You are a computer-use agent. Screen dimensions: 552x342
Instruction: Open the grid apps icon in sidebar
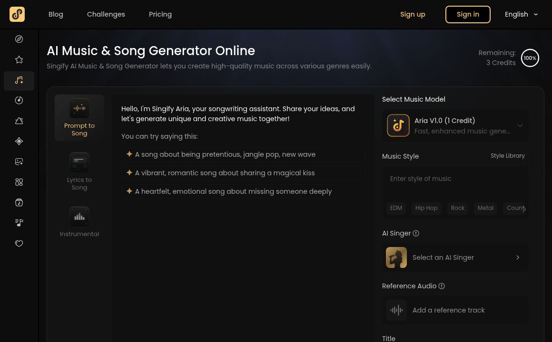point(19,182)
